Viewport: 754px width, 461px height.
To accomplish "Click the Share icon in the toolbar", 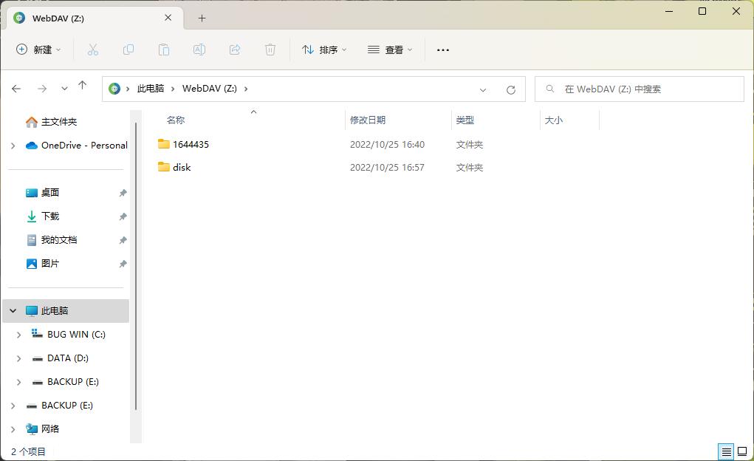I will pyautogui.click(x=234, y=49).
